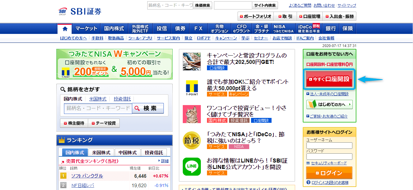
Task: Click the サイト内検索 button
Action: (265, 5)
